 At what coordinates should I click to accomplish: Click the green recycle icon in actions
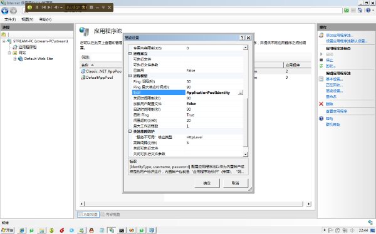coord(321,66)
